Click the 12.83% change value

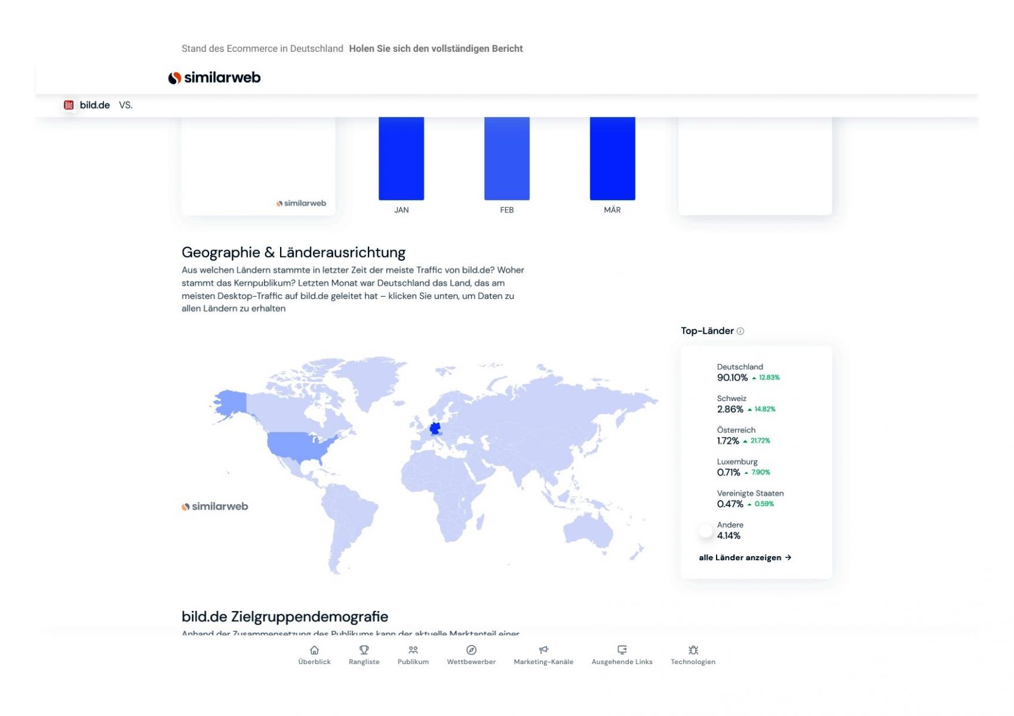769,378
